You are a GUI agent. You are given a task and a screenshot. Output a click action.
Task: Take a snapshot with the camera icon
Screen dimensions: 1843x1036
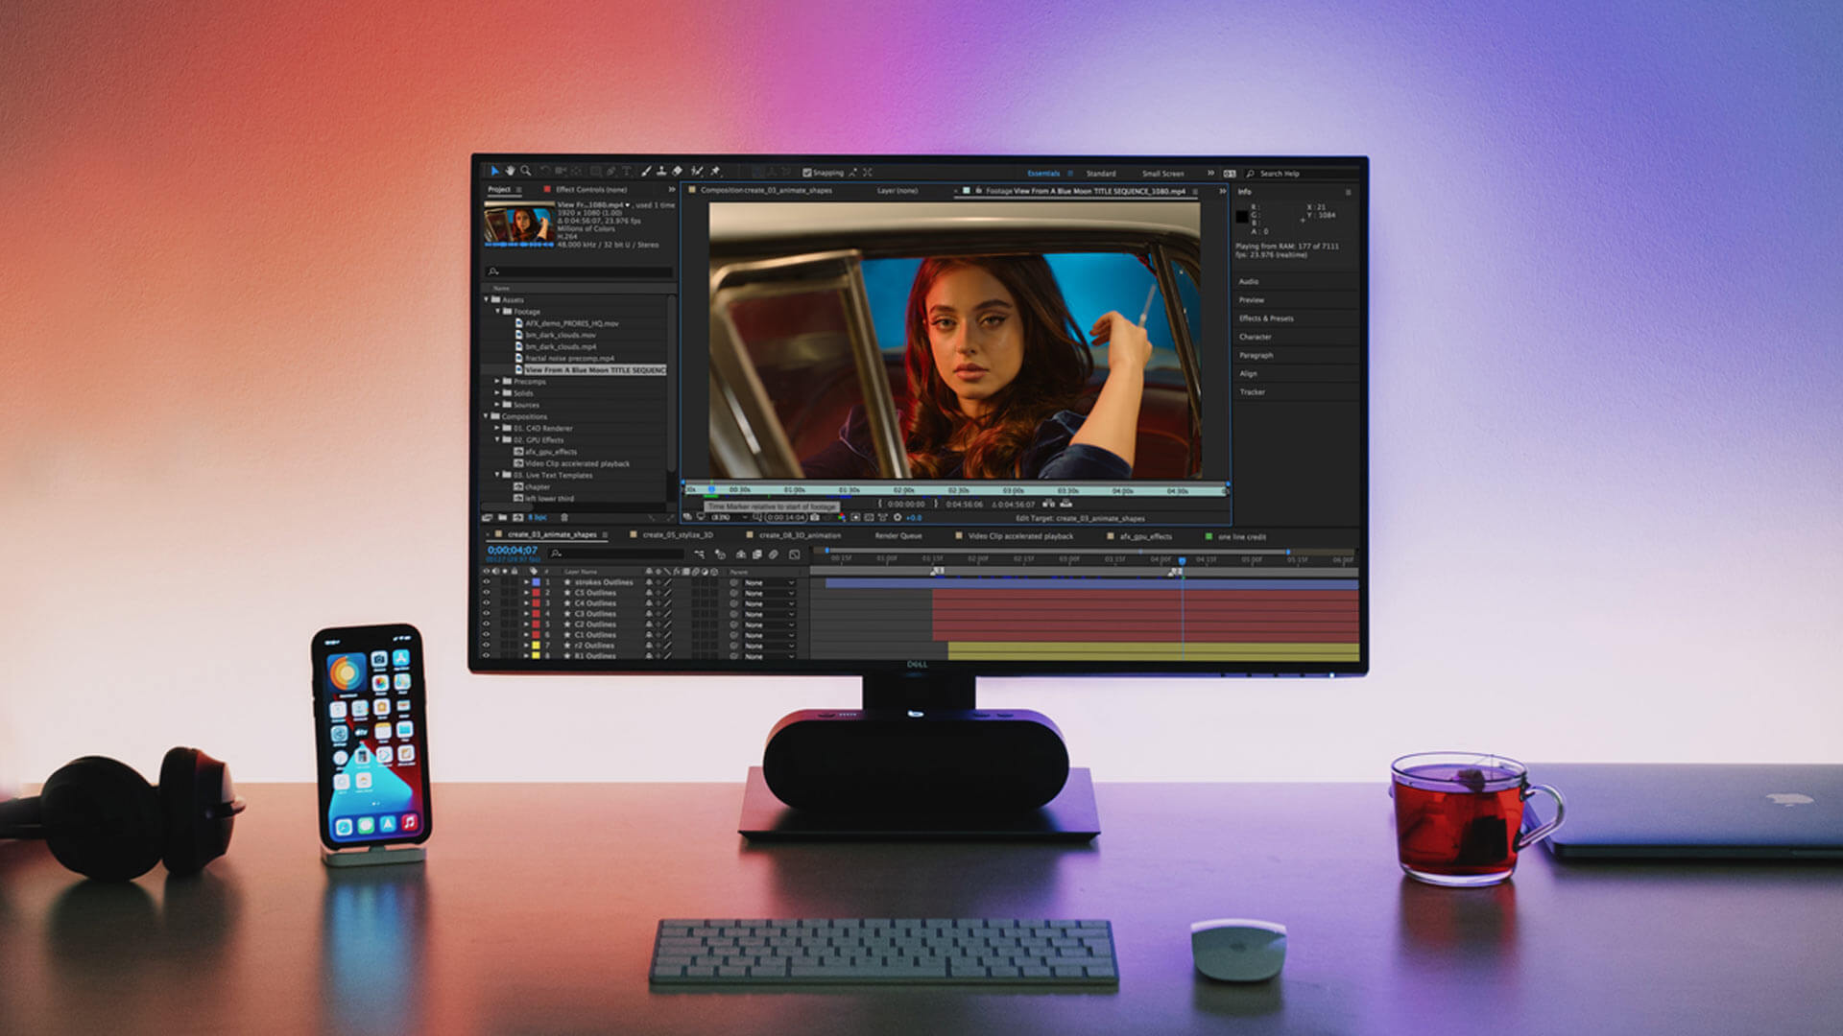815,517
